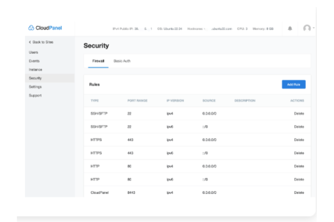Open Users in the sidebar
This screenshot has width=334, height=222.
point(33,52)
